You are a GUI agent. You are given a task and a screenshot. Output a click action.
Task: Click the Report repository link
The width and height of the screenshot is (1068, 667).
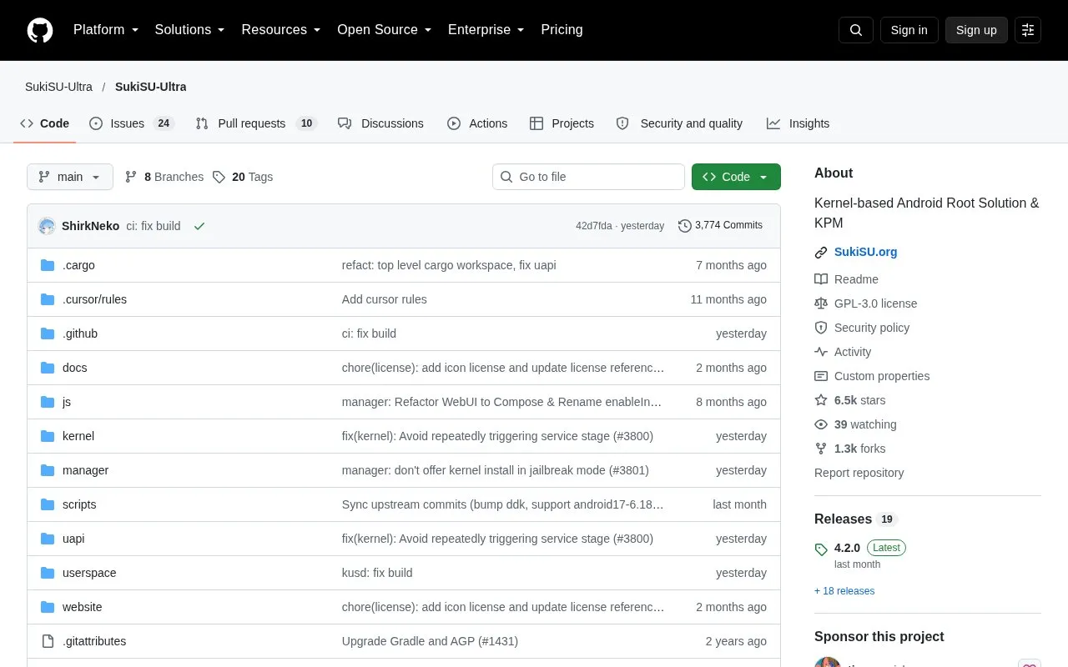point(859,473)
